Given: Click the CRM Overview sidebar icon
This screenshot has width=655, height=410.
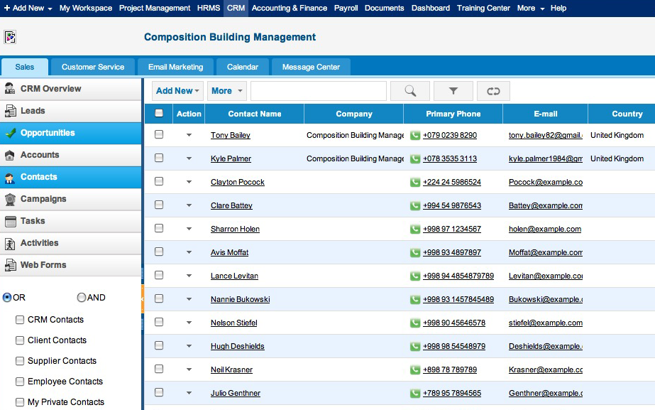Looking at the screenshot, I should point(10,89).
